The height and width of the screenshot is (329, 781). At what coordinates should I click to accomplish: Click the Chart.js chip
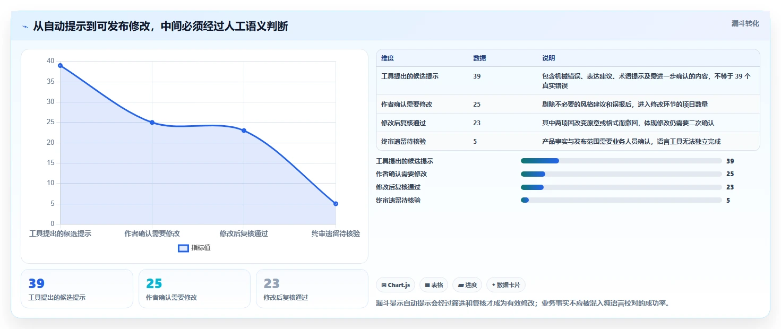[396, 285]
